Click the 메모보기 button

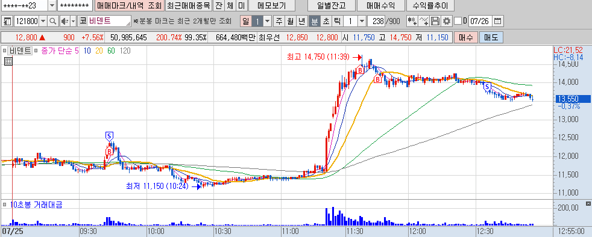(x=272, y=5)
